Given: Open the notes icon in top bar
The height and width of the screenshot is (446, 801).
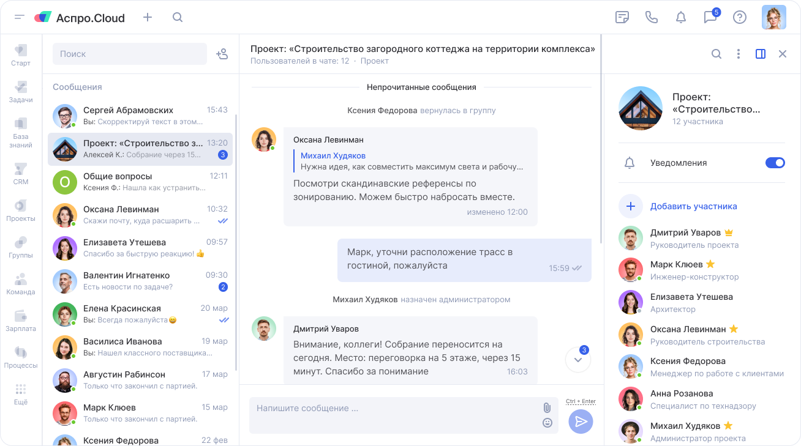Looking at the screenshot, I should [622, 17].
